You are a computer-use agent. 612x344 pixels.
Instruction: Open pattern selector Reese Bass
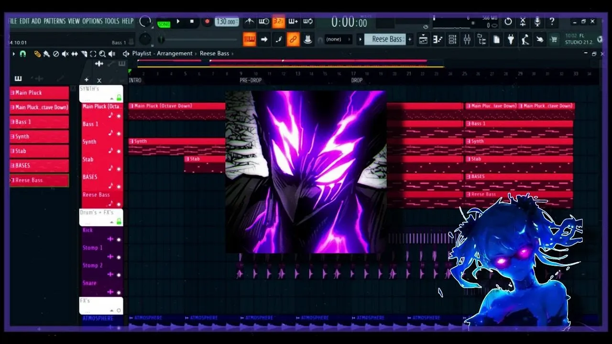(385, 39)
